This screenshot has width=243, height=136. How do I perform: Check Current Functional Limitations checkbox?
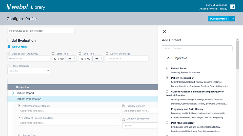click(x=167, y=91)
